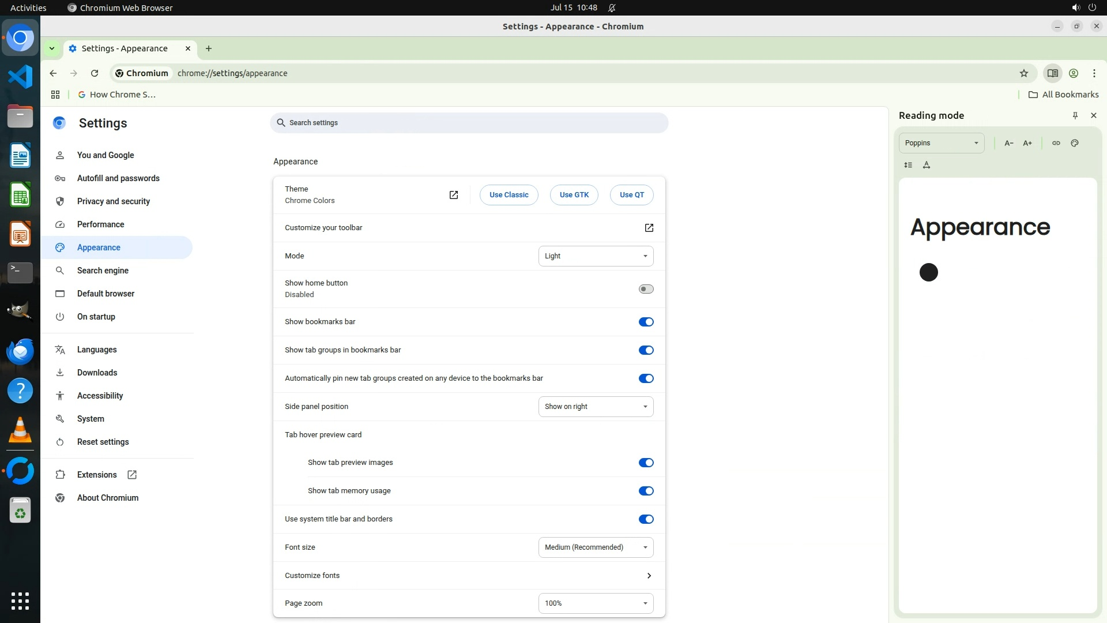Decrease reading mode font size
The image size is (1107, 623).
(x=1008, y=143)
